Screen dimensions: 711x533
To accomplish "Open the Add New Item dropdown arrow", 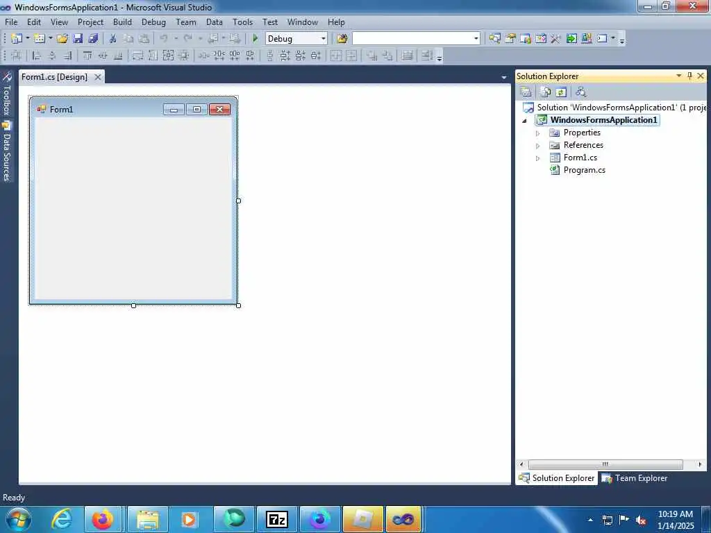I will [x=50, y=39].
